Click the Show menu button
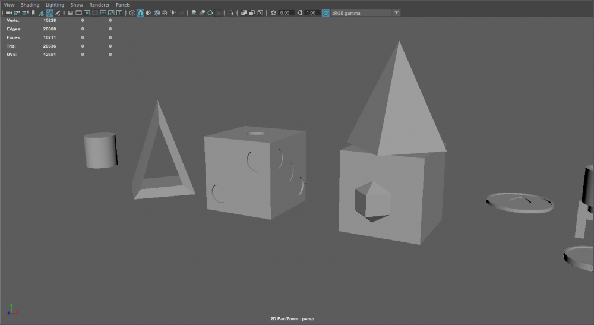 (77, 5)
